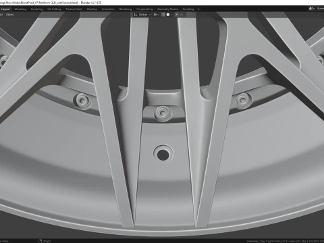324x243 pixels.
Task: Open proportional editing falloff curve icon
Action: coord(182,15)
